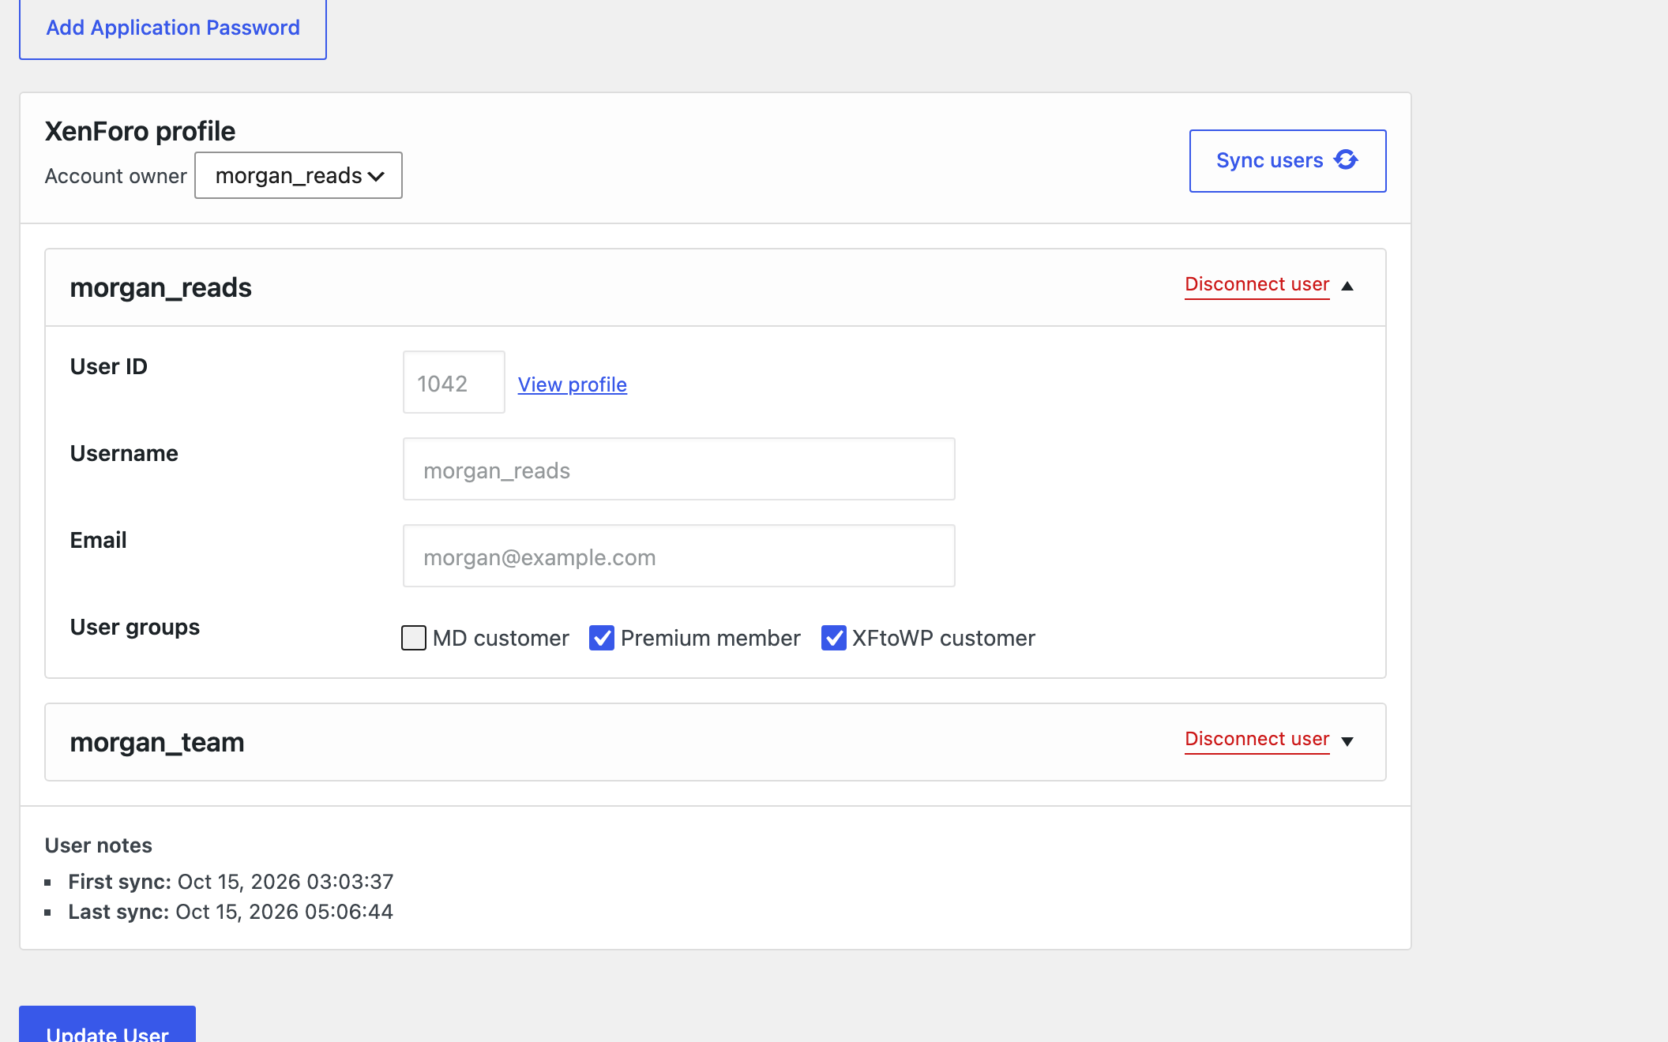Disconnect user morgan_reads
Screen dimensions: 1668x1042
tap(1257, 284)
